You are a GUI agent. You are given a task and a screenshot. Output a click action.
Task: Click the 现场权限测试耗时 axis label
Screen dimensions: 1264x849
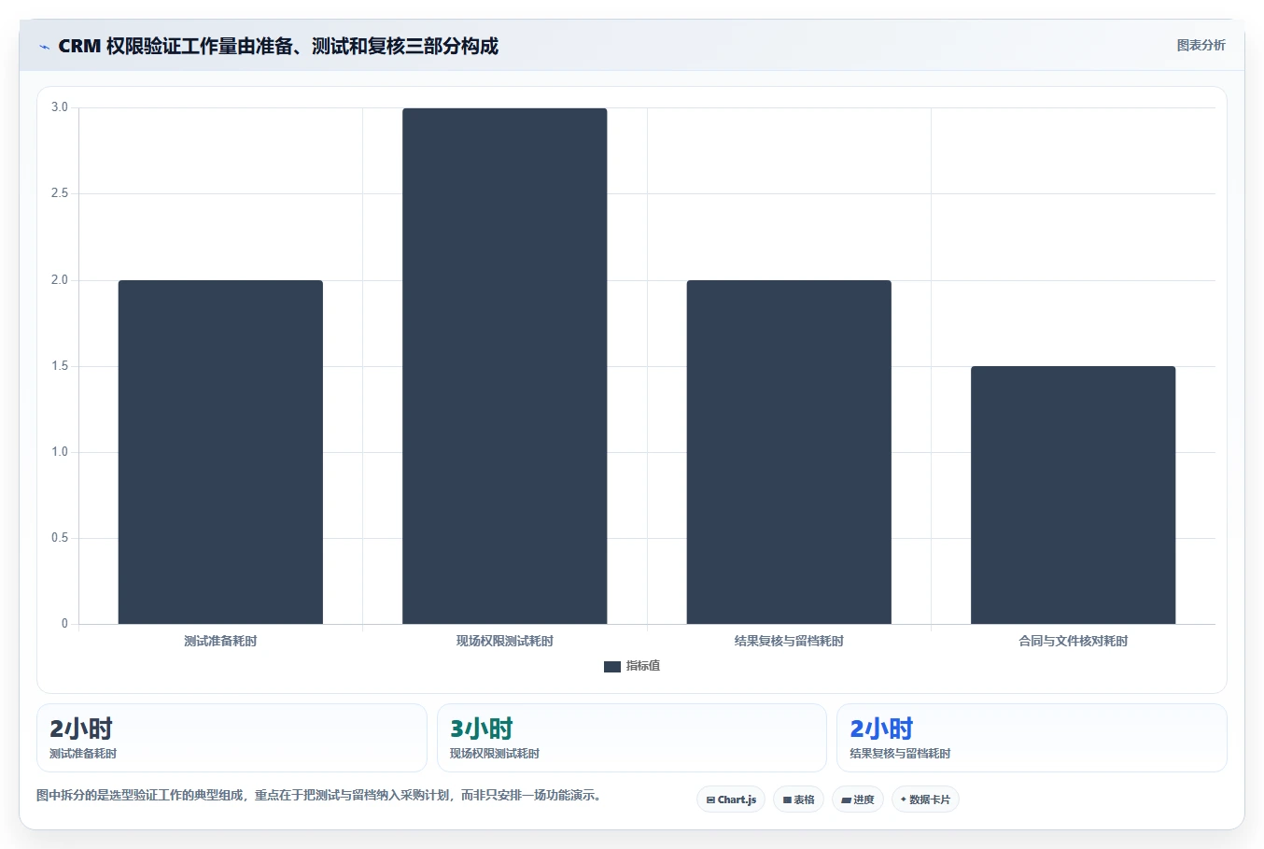[x=505, y=641]
